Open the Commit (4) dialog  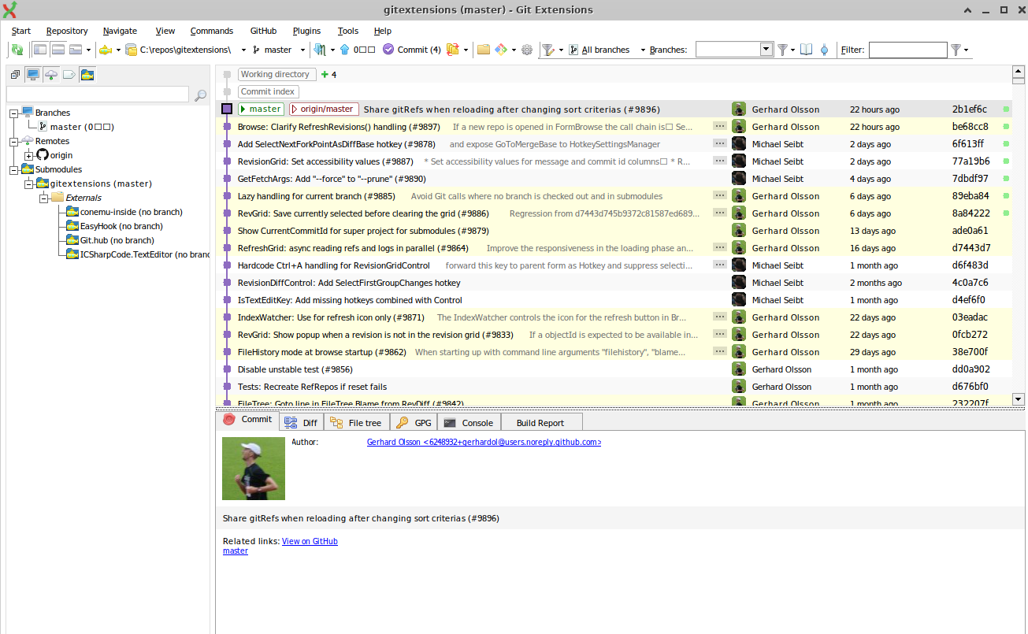click(411, 49)
